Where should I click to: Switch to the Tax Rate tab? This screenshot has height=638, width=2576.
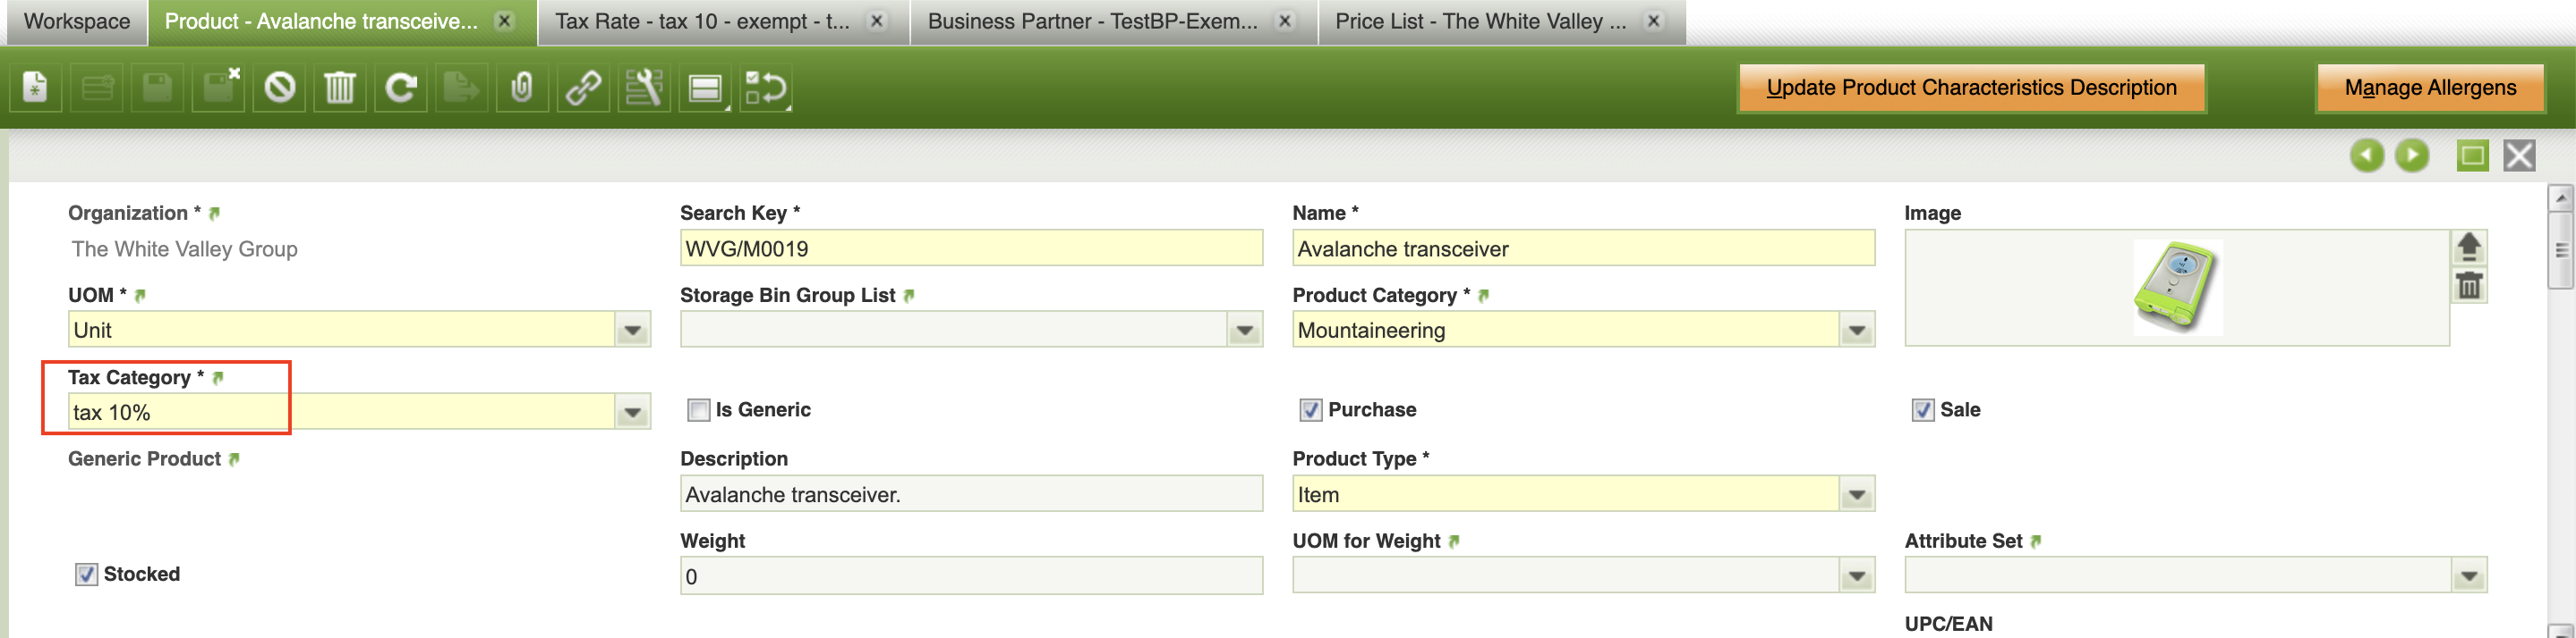pyautogui.click(x=702, y=22)
